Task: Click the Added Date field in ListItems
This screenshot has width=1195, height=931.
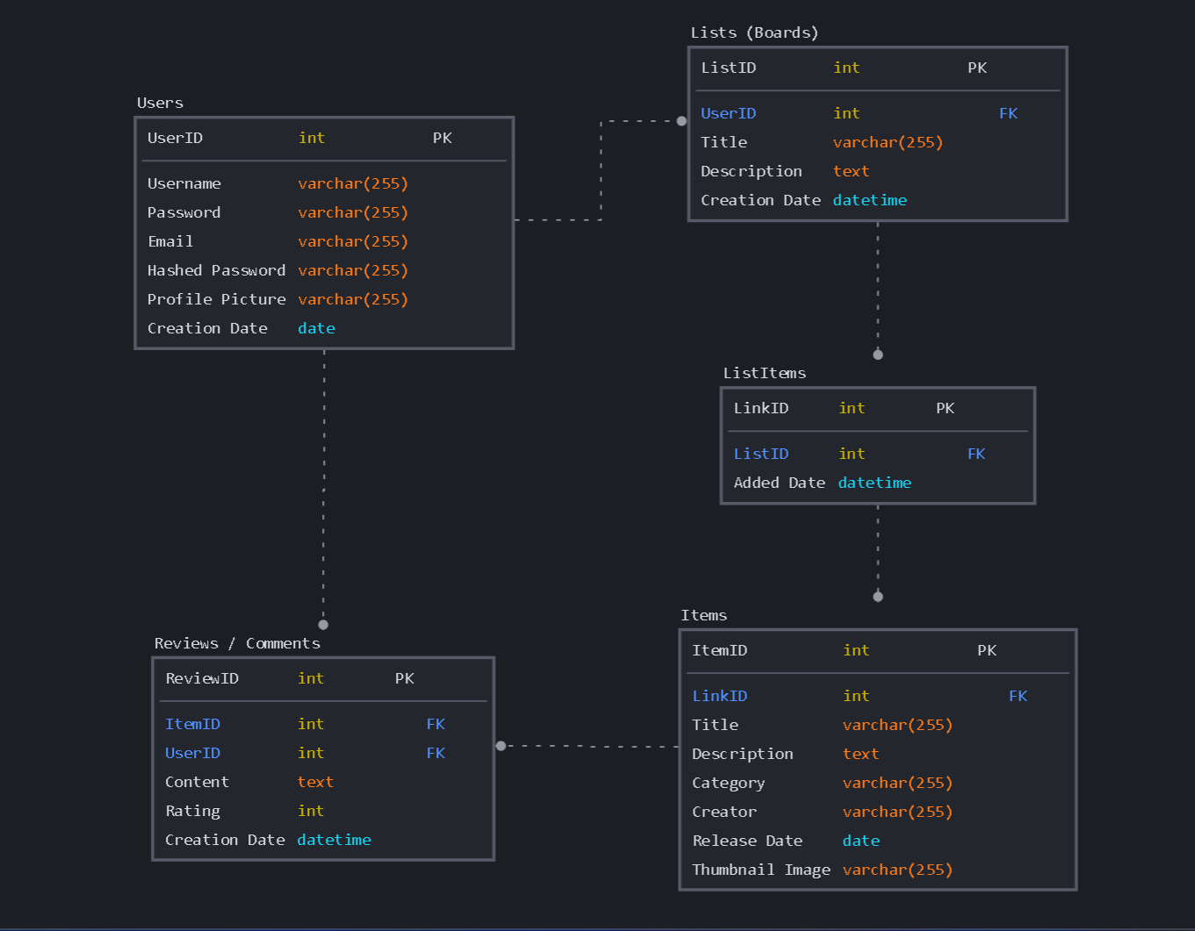Action: (x=780, y=483)
